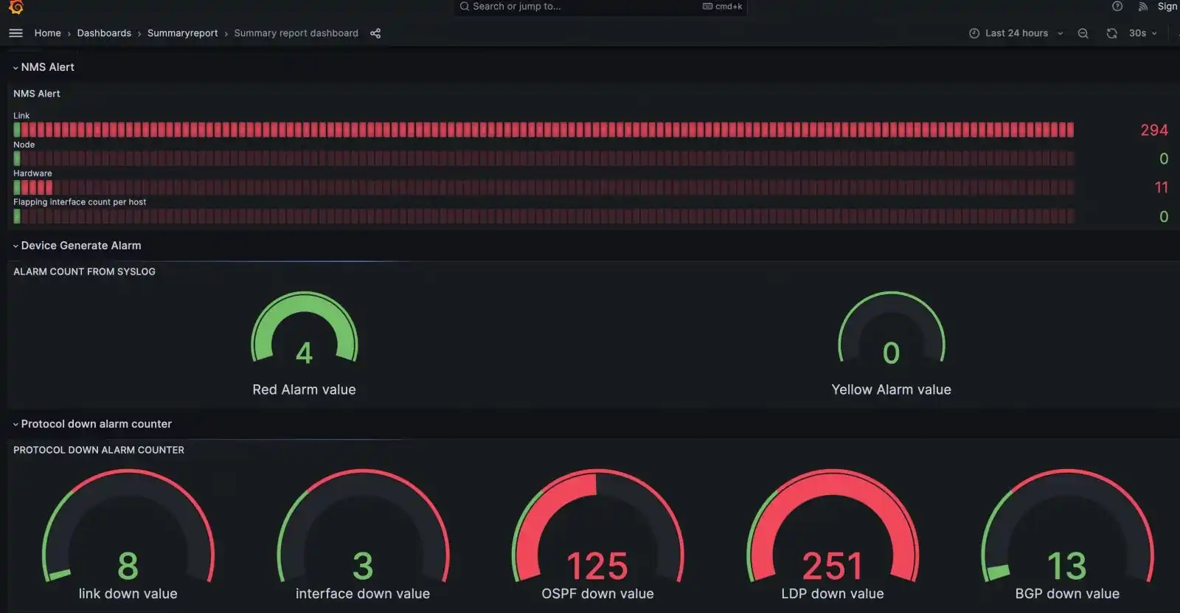Refresh the dashboard now

click(x=1111, y=33)
